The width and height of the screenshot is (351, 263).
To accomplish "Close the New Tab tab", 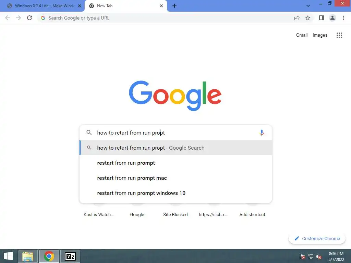I will click(x=161, y=6).
